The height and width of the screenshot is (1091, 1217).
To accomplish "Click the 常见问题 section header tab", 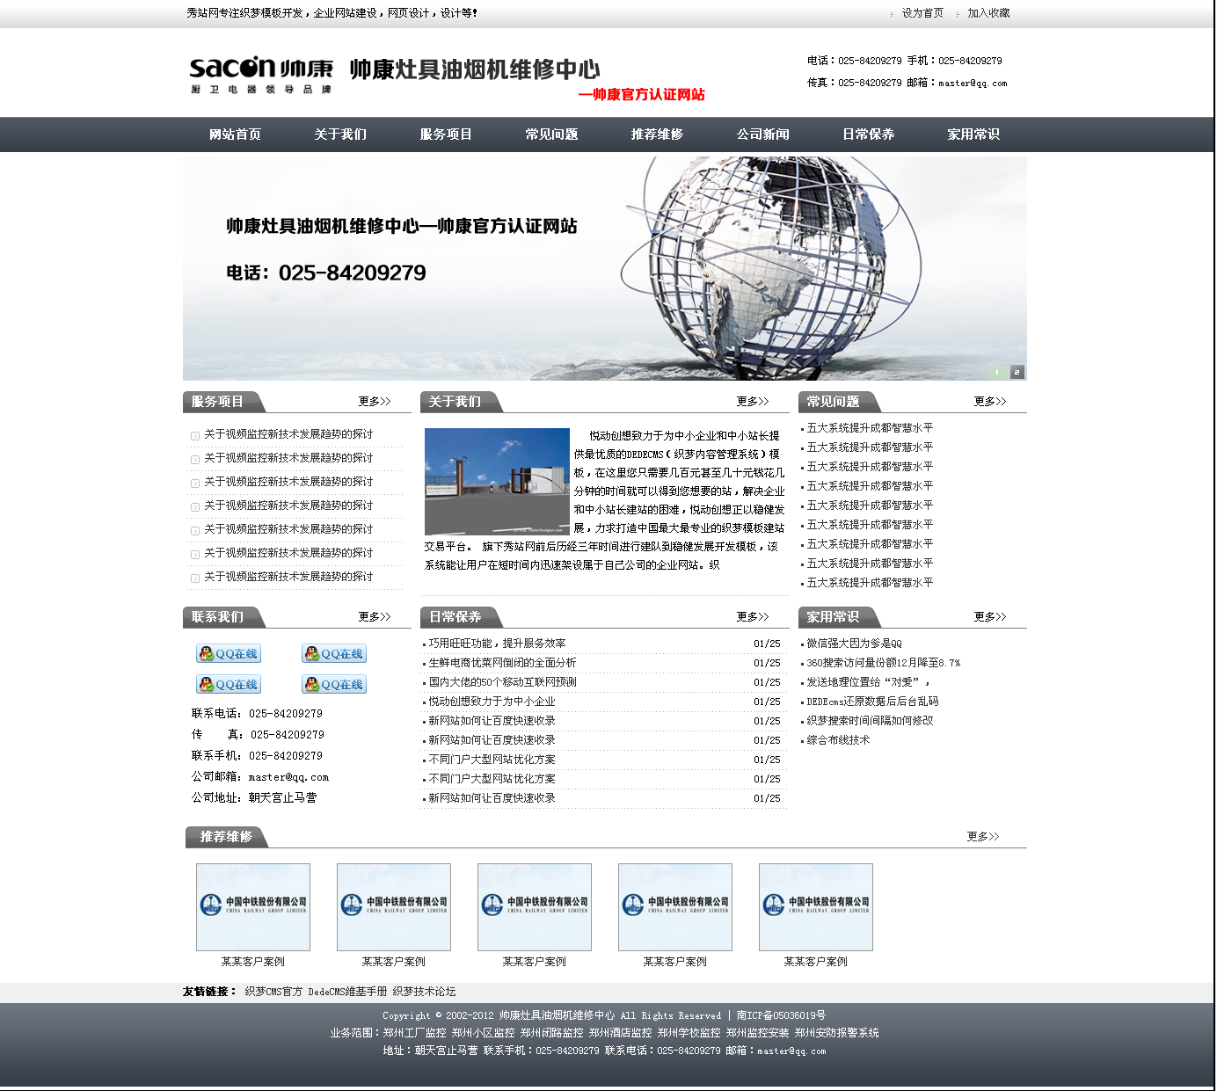I will click(839, 402).
